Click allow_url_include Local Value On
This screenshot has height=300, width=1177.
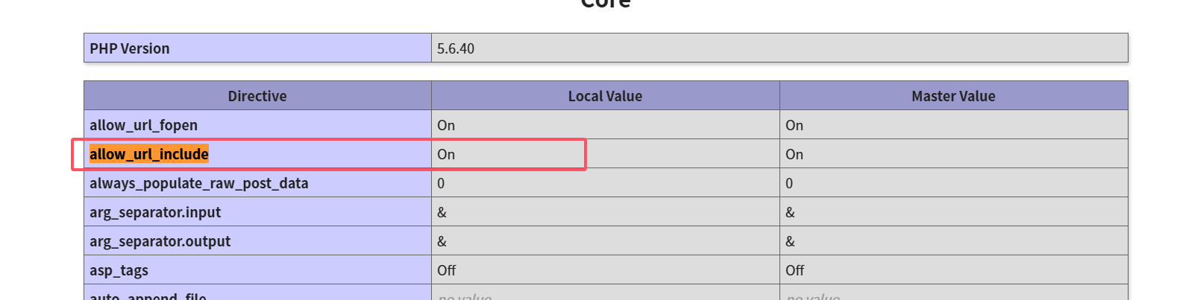(x=446, y=154)
